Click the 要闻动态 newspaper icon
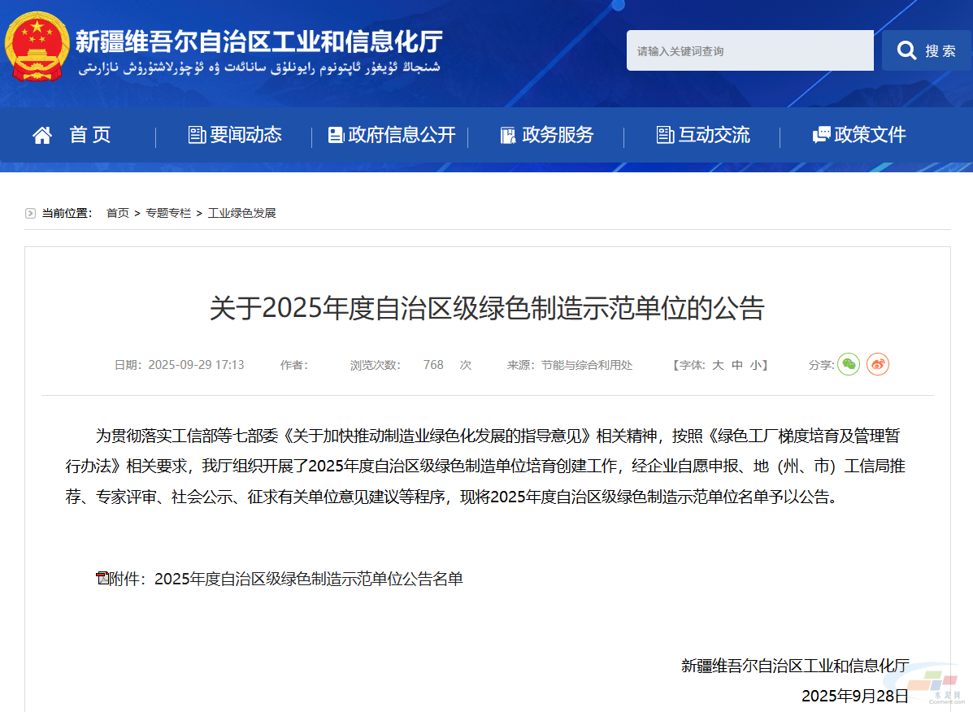The image size is (973, 712). (x=197, y=135)
